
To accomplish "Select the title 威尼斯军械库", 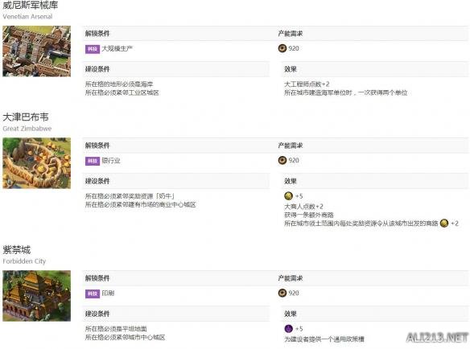I will point(31,5).
